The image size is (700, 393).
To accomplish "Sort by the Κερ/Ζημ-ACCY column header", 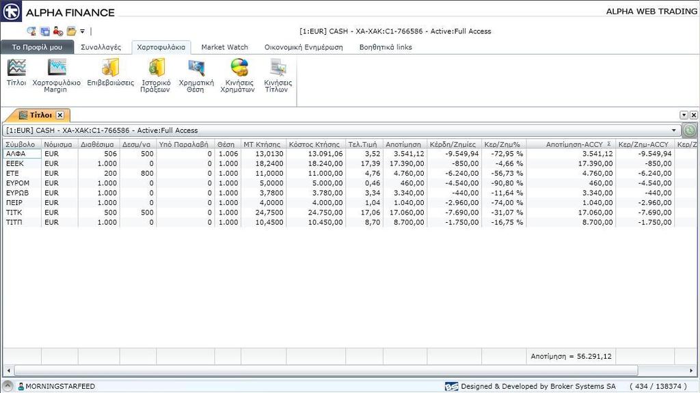I will click(x=645, y=144).
